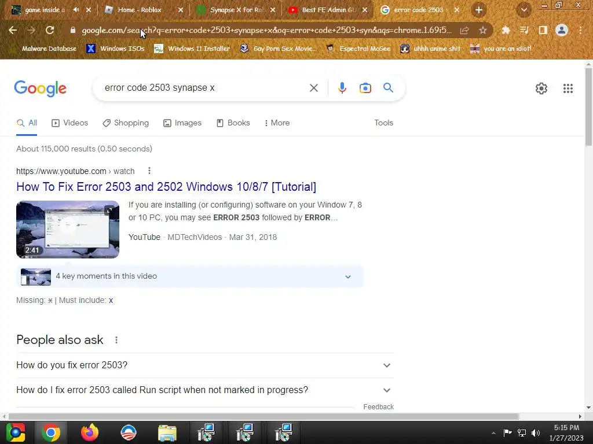Open People also ask options dots
Screen dimensions: 593x444
coord(116,340)
